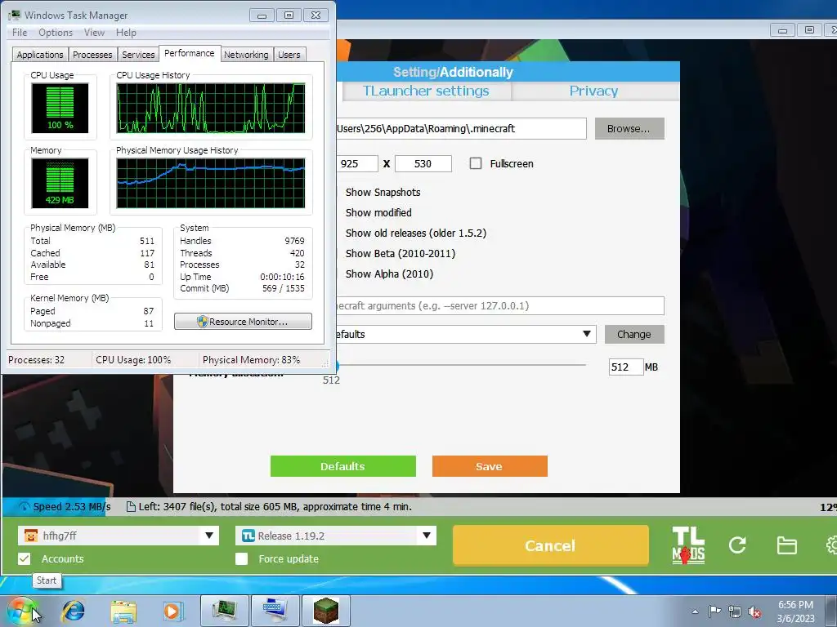Click the CPU Usage: 100% status entry

(x=133, y=360)
